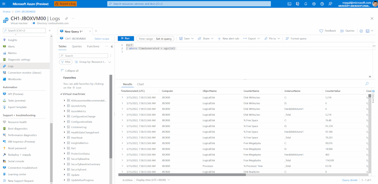Open the Pin to dropdown
378x184 pixels.
[272, 39]
